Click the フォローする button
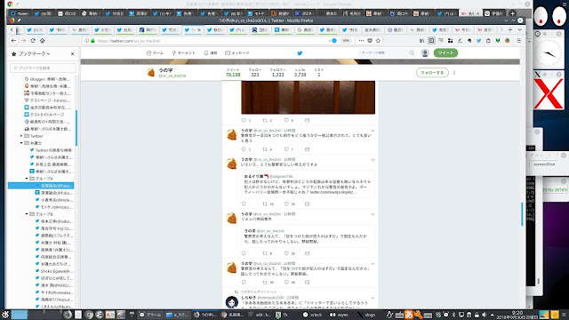Screen dimensions: 569x320 coord(432,73)
